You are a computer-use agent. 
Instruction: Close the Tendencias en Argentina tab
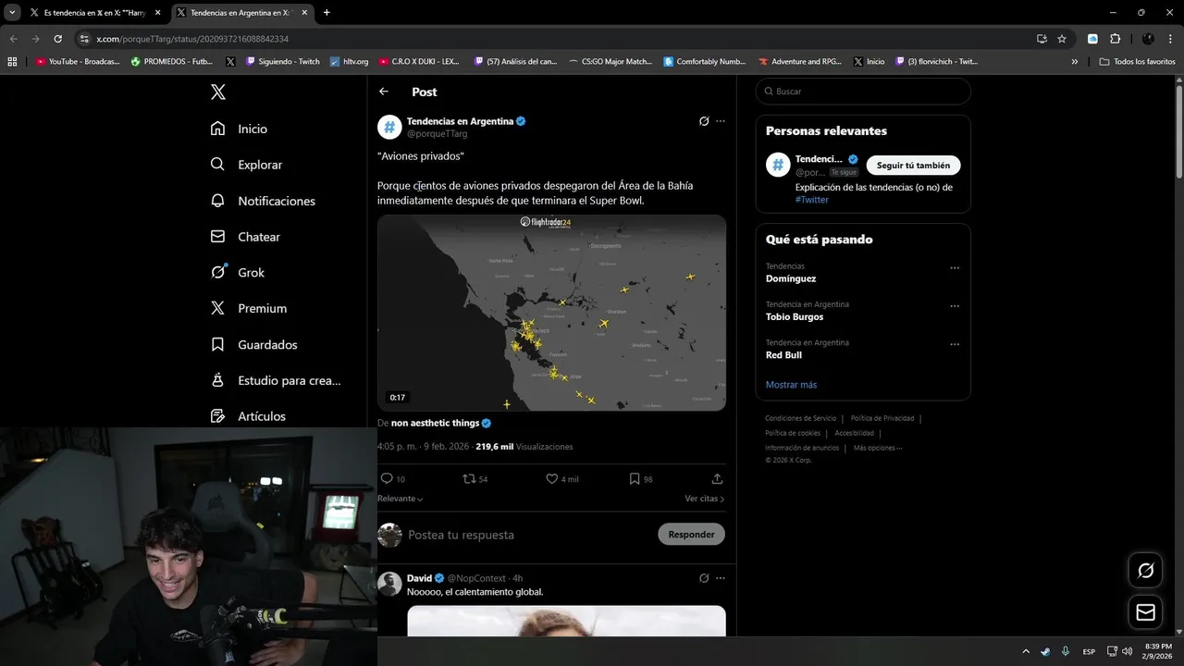pos(304,13)
